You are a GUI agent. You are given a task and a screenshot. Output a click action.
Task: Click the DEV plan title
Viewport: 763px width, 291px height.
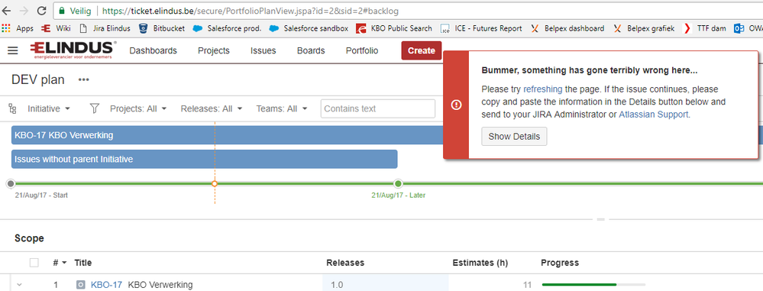pyautogui.click(x=38, y=79)
